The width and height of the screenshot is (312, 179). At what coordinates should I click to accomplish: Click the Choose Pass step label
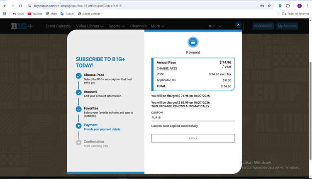click(94, 75)
